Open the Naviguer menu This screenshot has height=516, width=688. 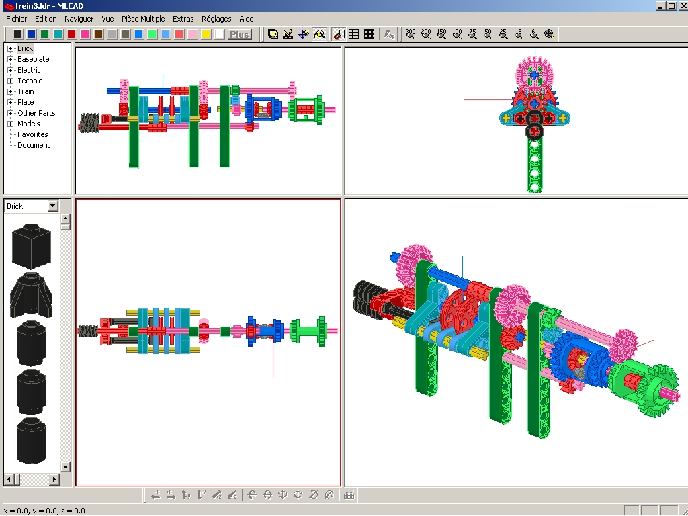coord(79,19)
